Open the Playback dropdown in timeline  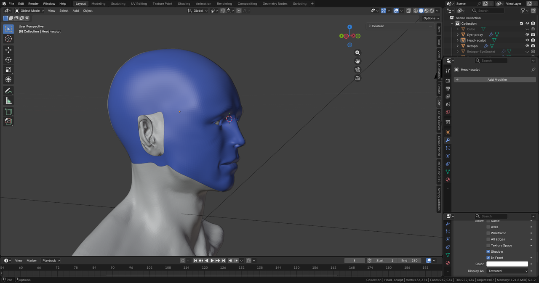51,260
